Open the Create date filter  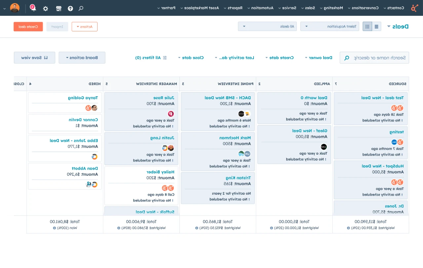click(x=279, y=58)
